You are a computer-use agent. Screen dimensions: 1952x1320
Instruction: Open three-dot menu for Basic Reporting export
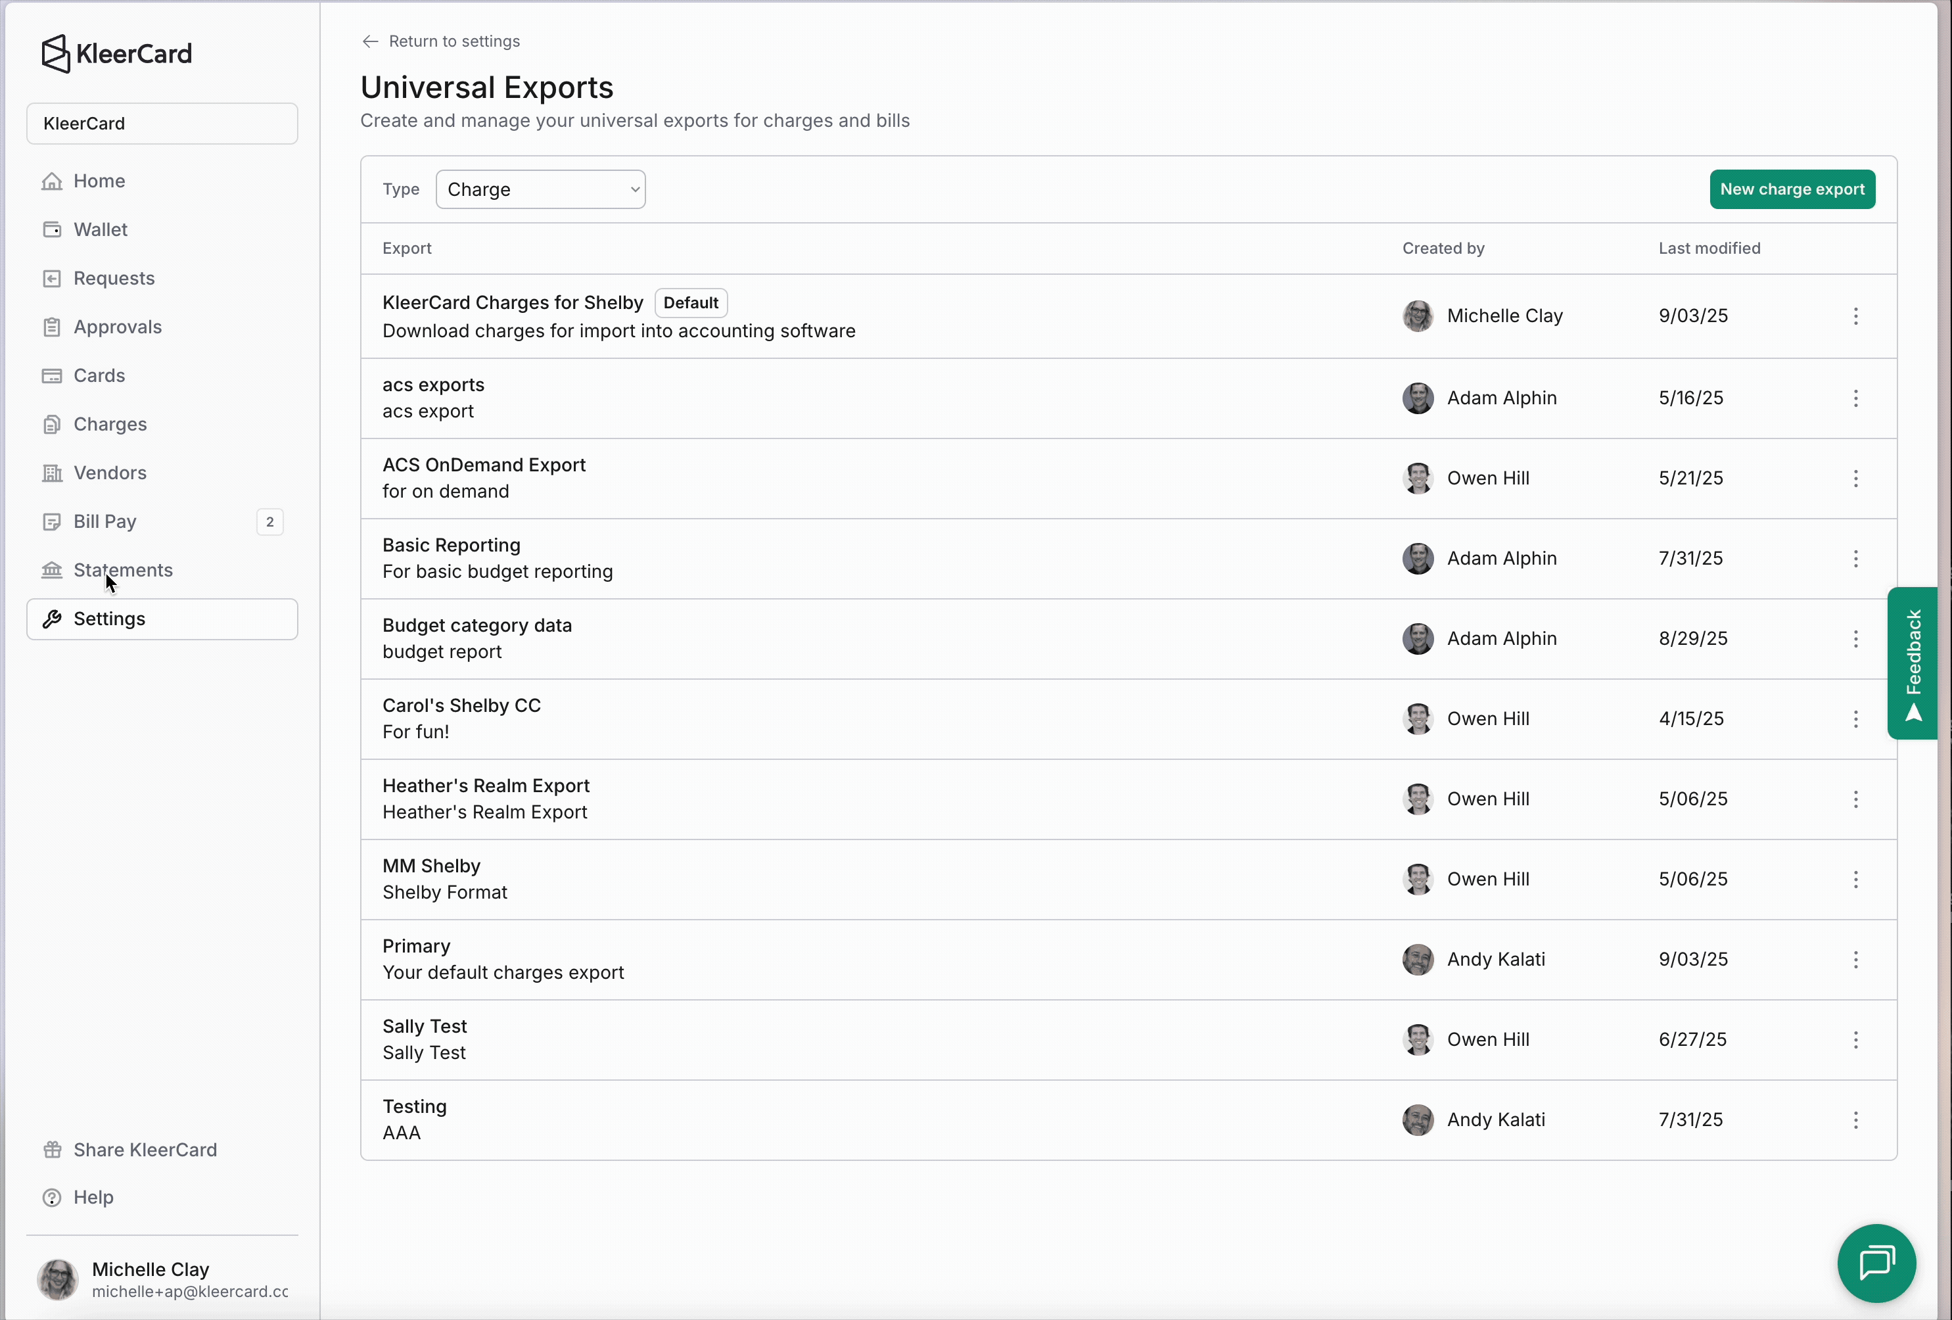[x=1855, y=559]
